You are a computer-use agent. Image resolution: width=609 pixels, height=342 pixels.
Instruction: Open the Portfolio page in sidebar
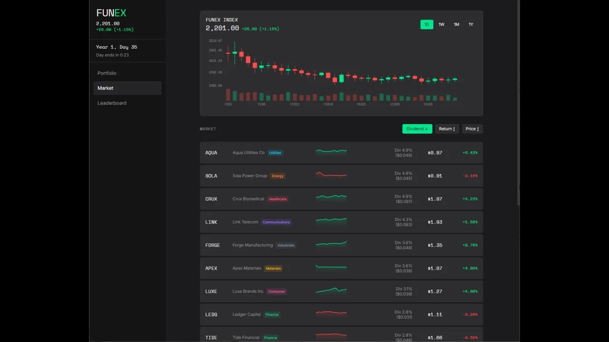[x=127, y=73]
